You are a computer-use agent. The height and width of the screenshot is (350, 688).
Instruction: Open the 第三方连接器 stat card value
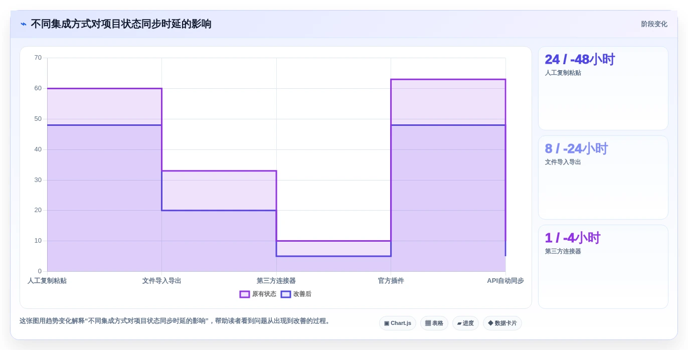[x=573, y=238]
